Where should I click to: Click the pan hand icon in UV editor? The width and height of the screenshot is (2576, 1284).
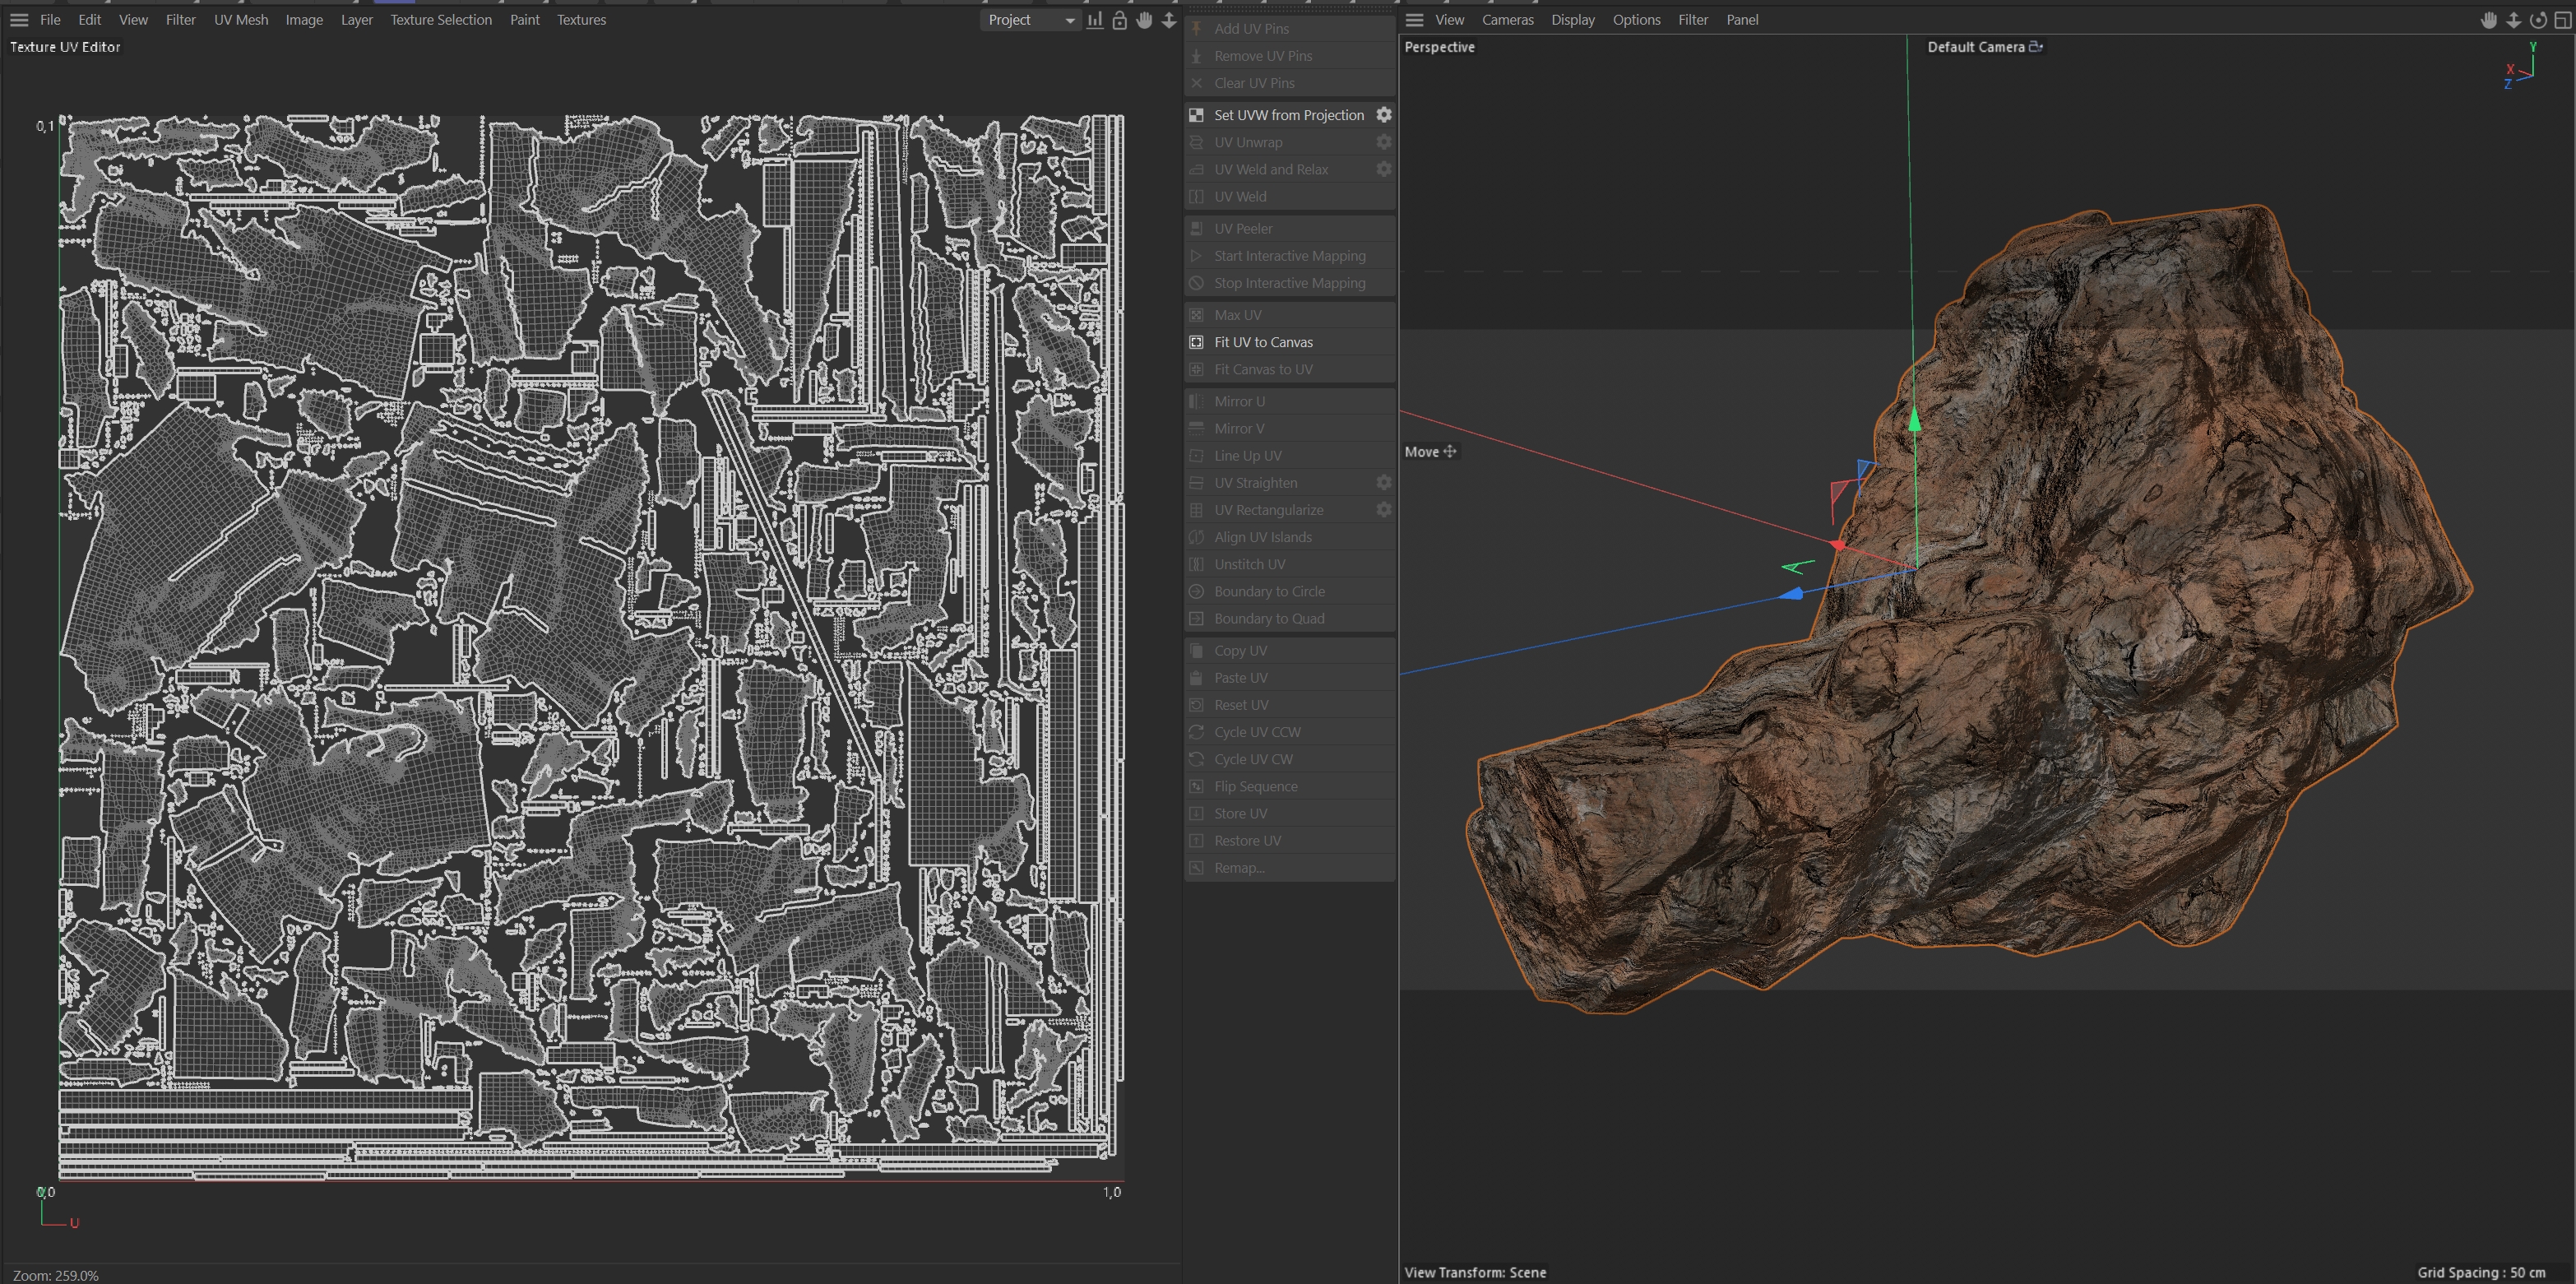[1145, 20]
